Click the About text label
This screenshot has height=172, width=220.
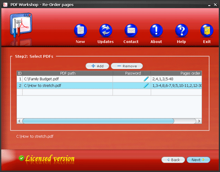pyautogui.click(x=156, y=42)
